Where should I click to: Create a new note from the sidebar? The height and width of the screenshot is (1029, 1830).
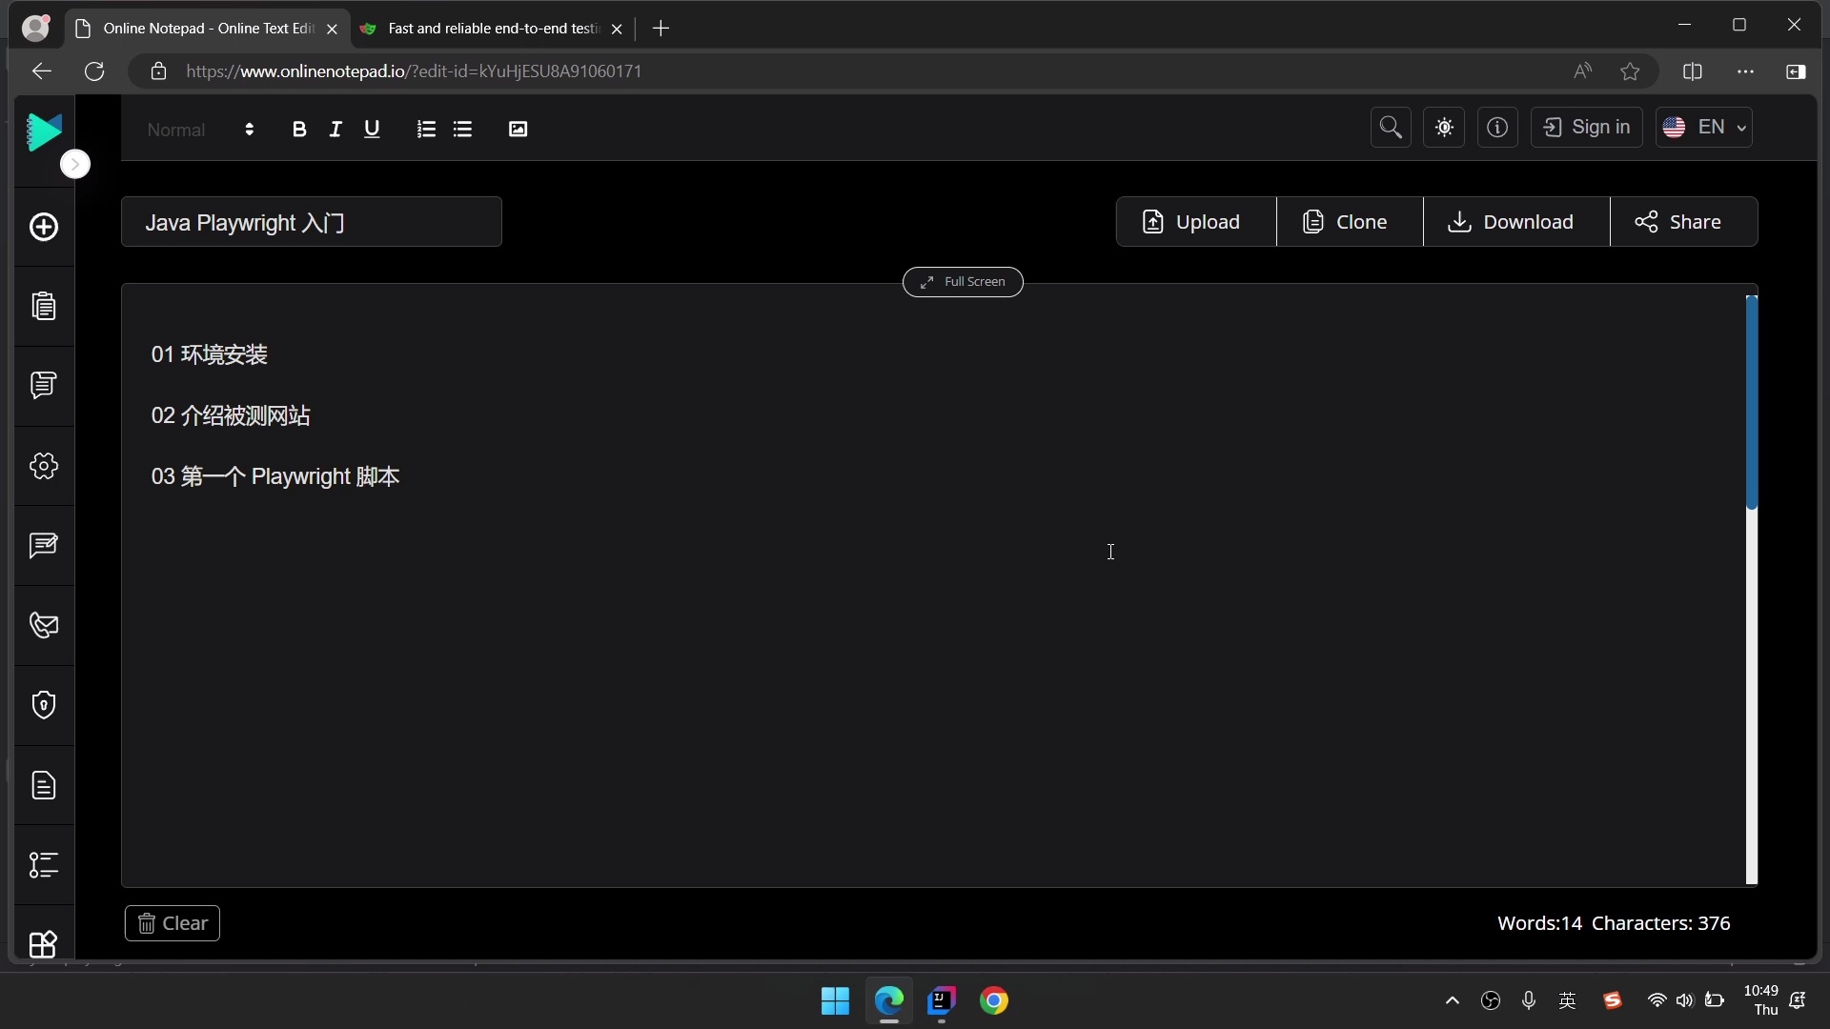(x=44, y=227)
